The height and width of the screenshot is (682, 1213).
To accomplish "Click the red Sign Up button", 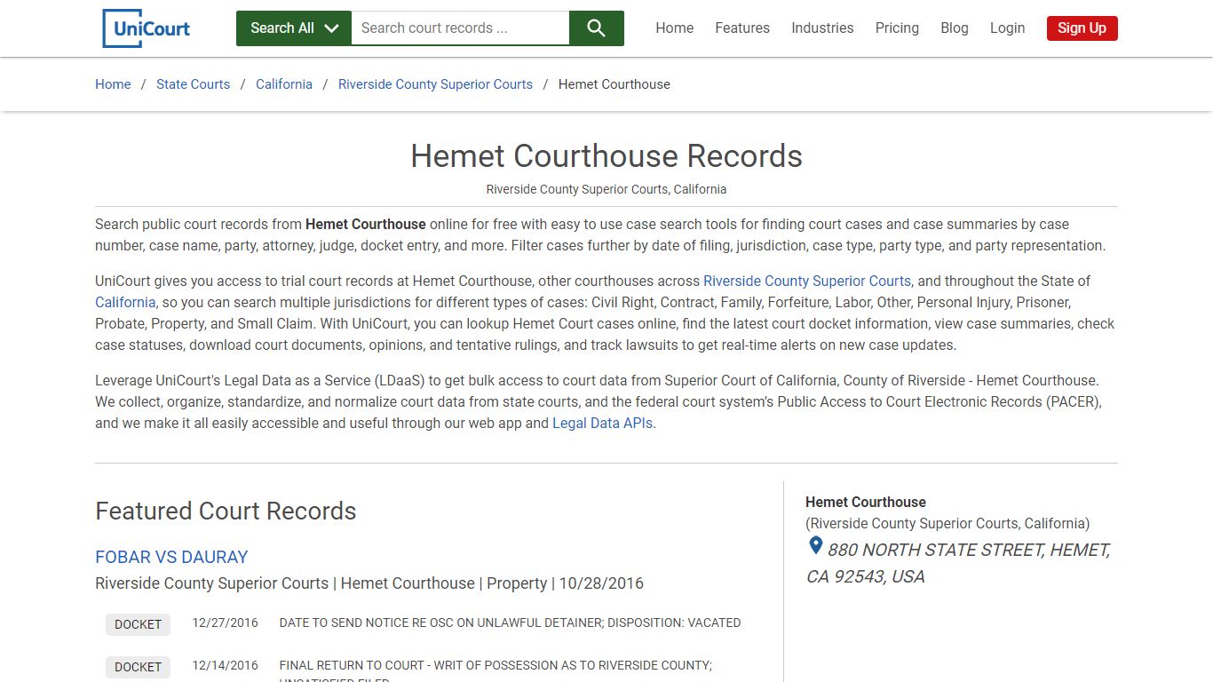I will tap(1082, 28).
